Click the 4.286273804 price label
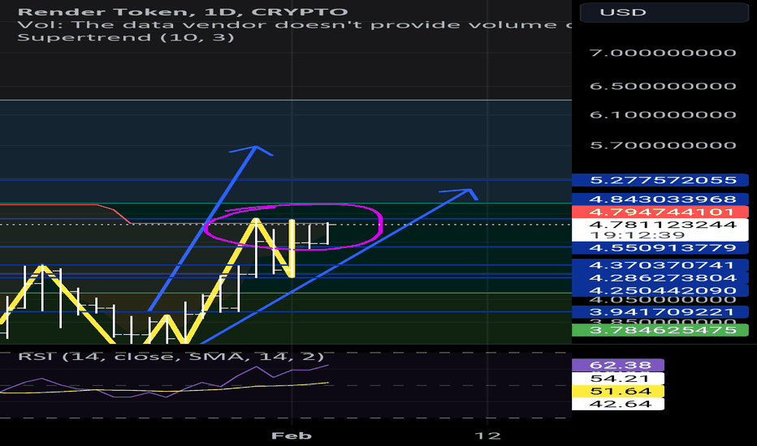757x446 pixels. [x=660, y=277]
